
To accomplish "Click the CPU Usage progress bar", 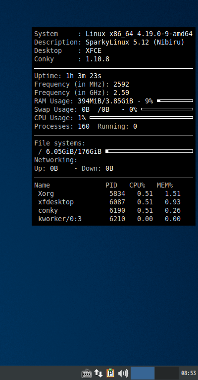I will [141, 118].
